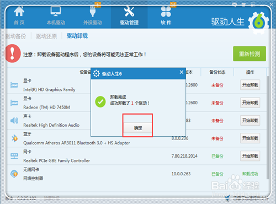The height and width of the screenshot is (204, 276).
Task: Click the 卸载成功 status text
Action: click(250, 174)
